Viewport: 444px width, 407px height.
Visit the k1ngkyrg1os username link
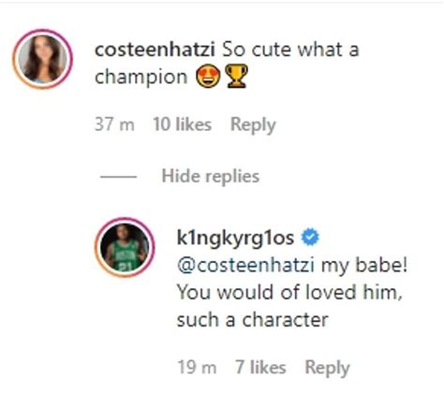point(235,239)
